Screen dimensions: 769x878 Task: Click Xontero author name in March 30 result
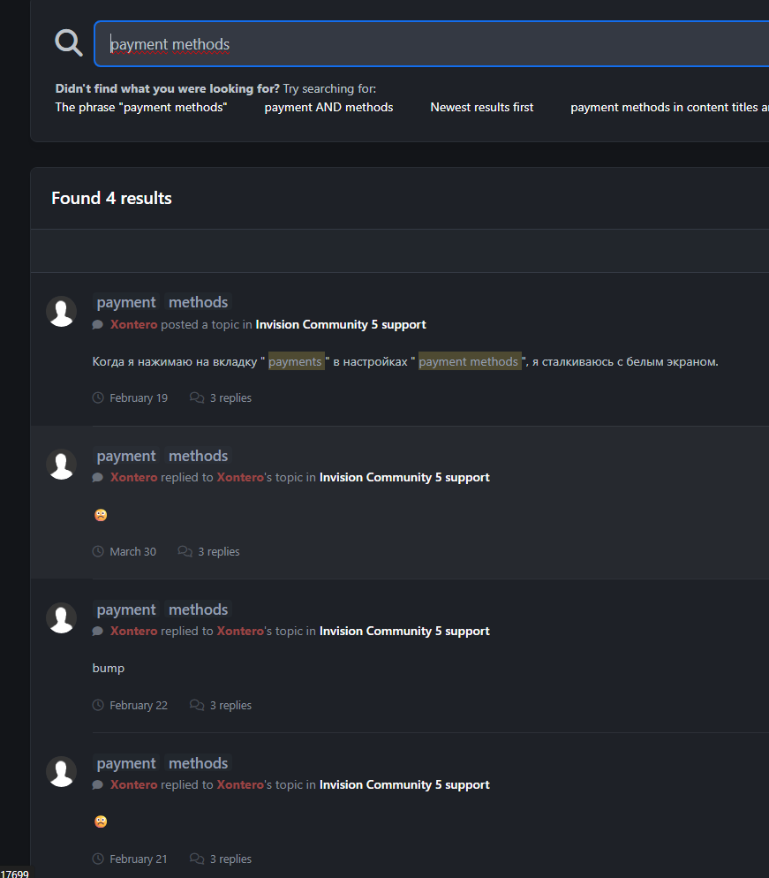[134, 478]
